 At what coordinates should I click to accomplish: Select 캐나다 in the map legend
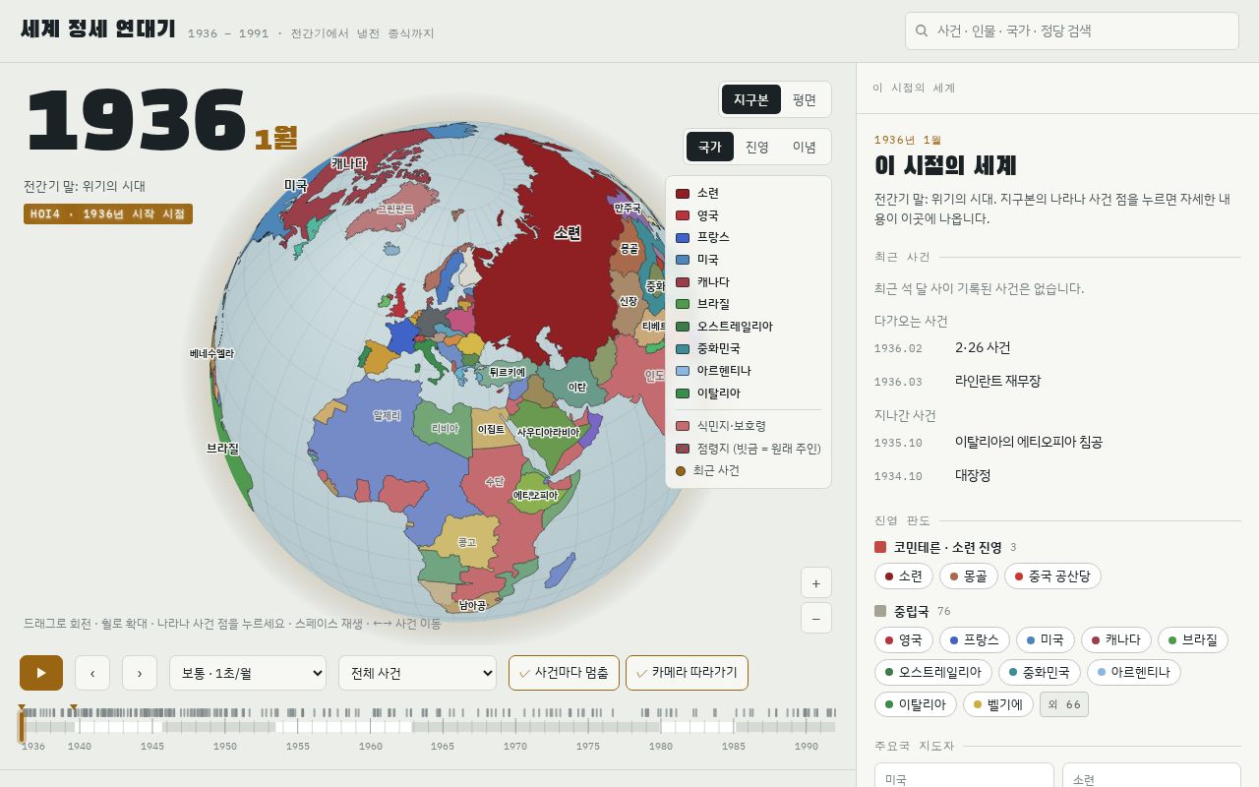coord(702,281)
